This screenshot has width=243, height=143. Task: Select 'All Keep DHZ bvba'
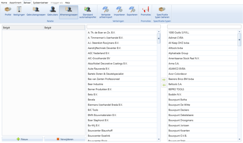point(203,43)
